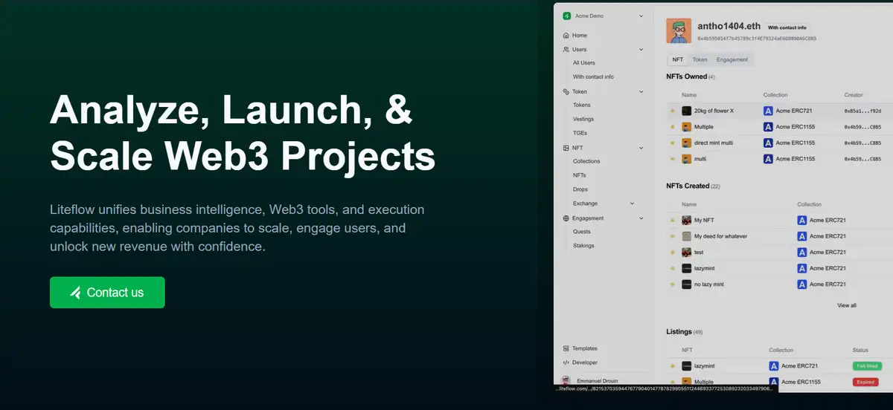Click the Users group icon
This screenshot has width=893, height=410.
pyautogui.click(x=566, y=50)
